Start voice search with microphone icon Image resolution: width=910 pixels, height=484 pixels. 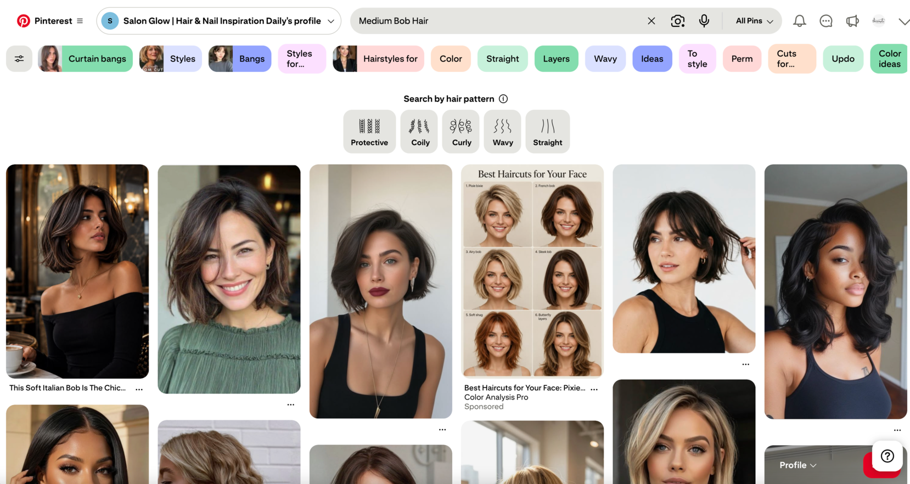pyautogui.click(x=704, y=21)
